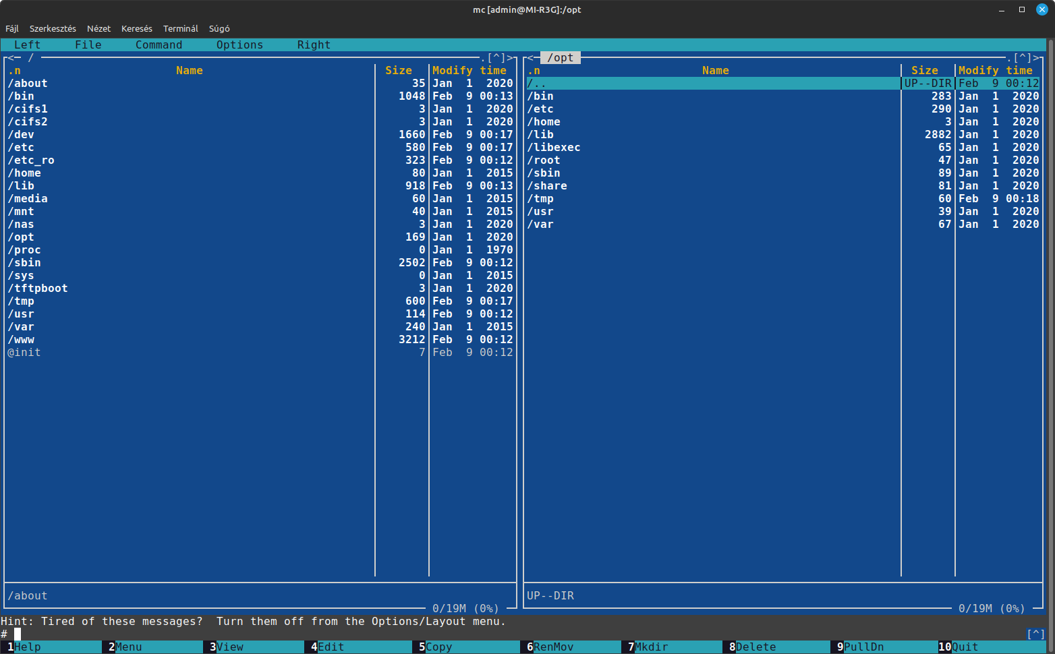Image resolution: width=1055 pixels, height=654 pixels.
Task: Open the Súgó help menu
Action: tap(219, 28)
